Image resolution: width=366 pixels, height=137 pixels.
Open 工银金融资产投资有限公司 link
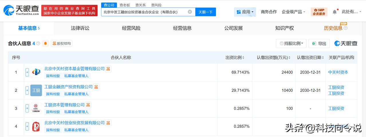pos(68,87)
